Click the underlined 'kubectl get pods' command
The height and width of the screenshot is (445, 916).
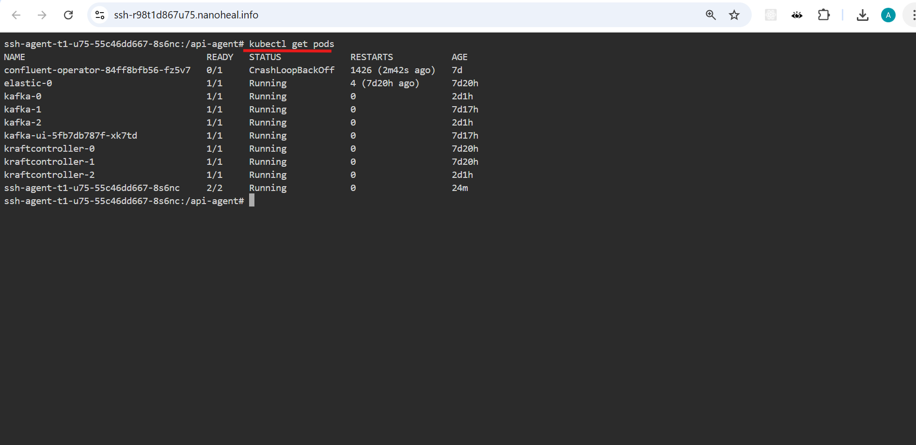point(291,44)
